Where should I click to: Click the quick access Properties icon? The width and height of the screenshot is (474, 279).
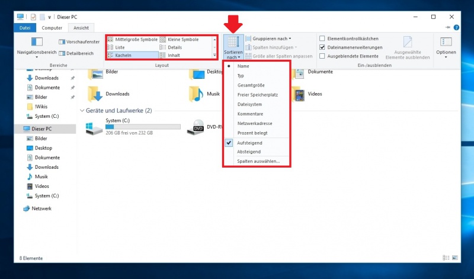tap(33, 17)
